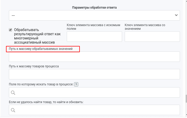Viewport: 187px width, 118px height.
Task: Click the 'Путь к массиву товаров процесса' input
Action: [x=94, y=74]
